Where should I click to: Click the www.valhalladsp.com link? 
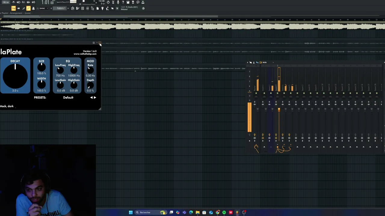(85, 54)
